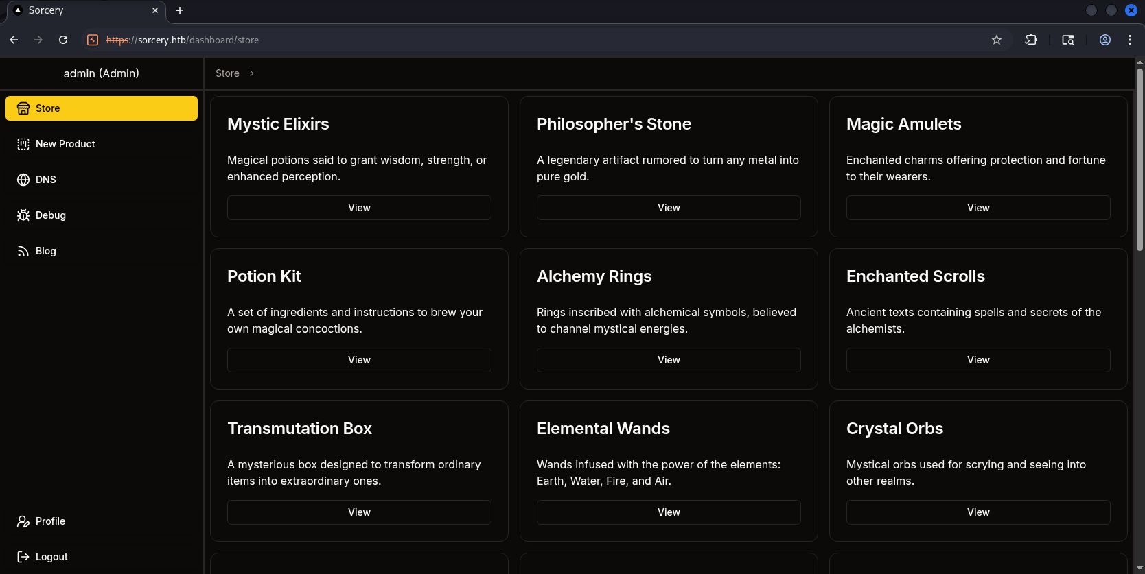
Task: Click the DNS globe icon
Action: (23, 180)
